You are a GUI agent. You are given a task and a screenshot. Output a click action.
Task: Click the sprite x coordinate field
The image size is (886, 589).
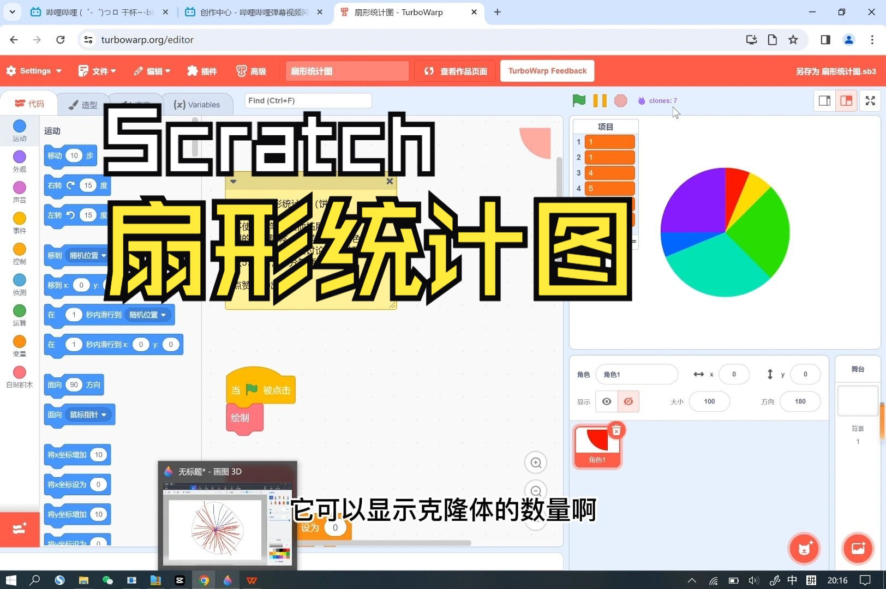(x=734, y=374)
